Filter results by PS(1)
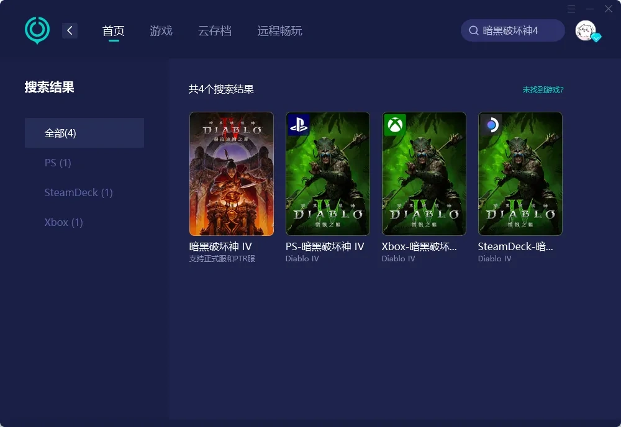This screenshot has height=427, width=621. (x=57, y=163)
